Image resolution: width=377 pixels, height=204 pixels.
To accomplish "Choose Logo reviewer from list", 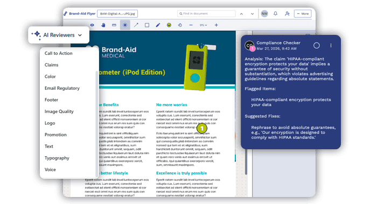I will (x=50, y=123).
